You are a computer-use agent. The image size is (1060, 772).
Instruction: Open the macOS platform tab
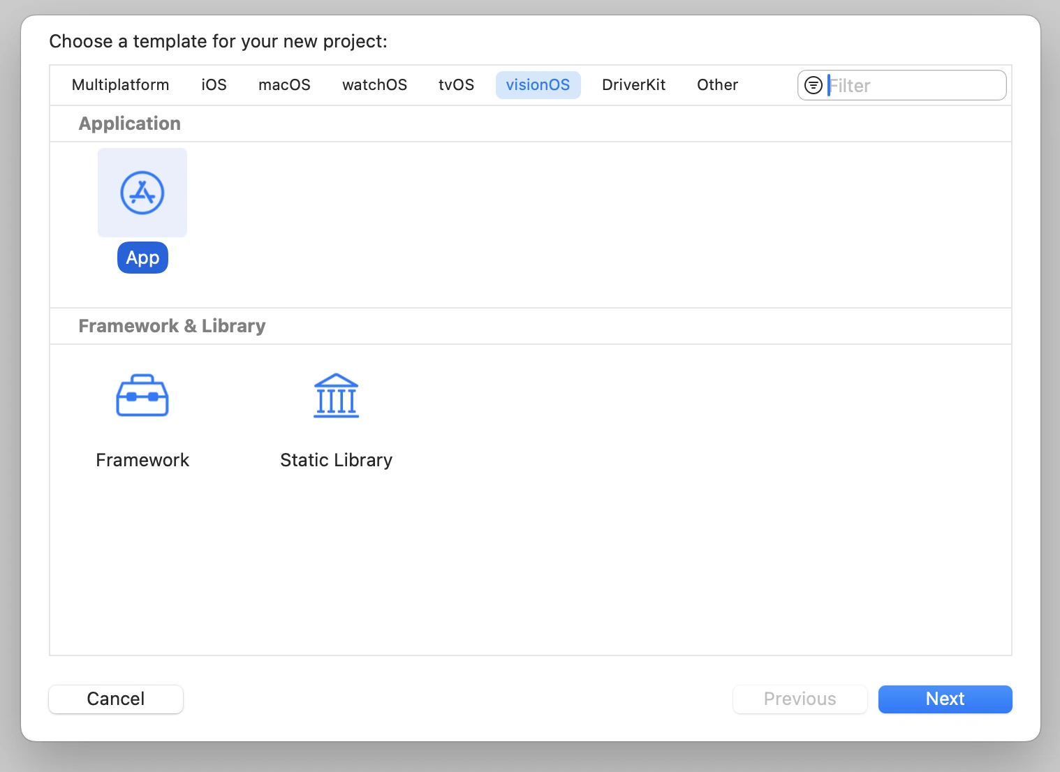click(284, 85)
